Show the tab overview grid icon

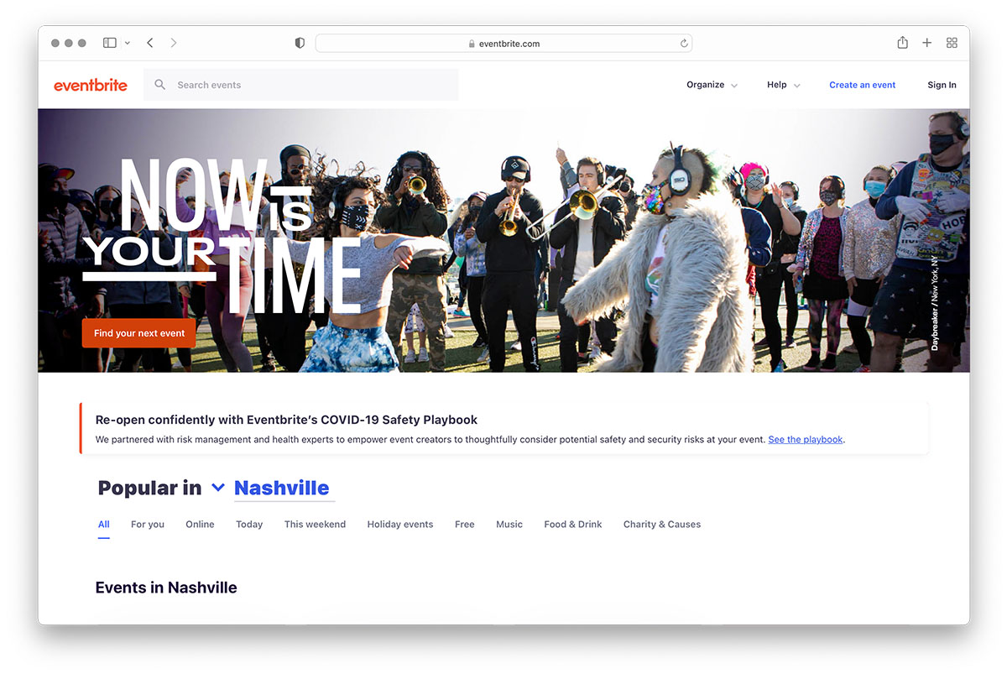point(952,43)
